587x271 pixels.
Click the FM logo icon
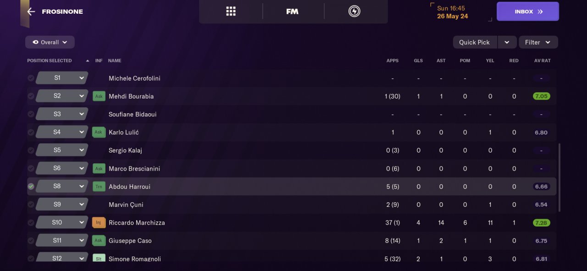[x=292, y=11]
